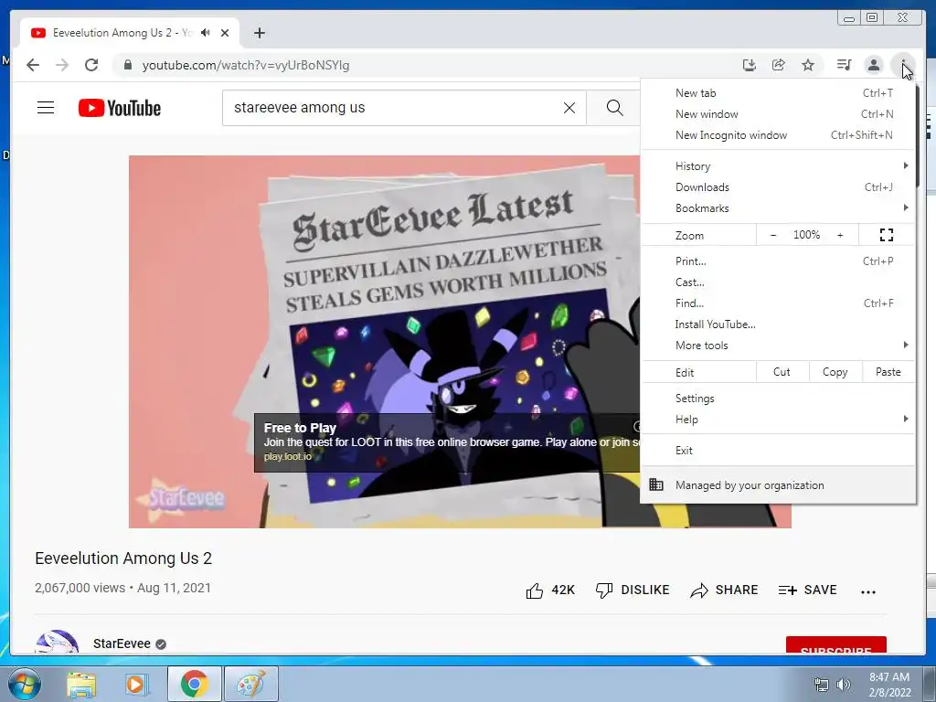This screenshot has width=936, height=702.
Task: Close the three-dot Chrome menu button
Action: click(x=902, y=65)
